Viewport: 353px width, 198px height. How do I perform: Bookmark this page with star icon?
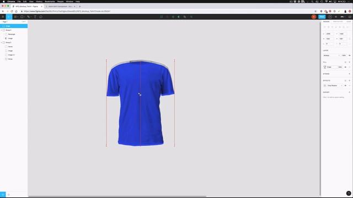click(315, 11)
